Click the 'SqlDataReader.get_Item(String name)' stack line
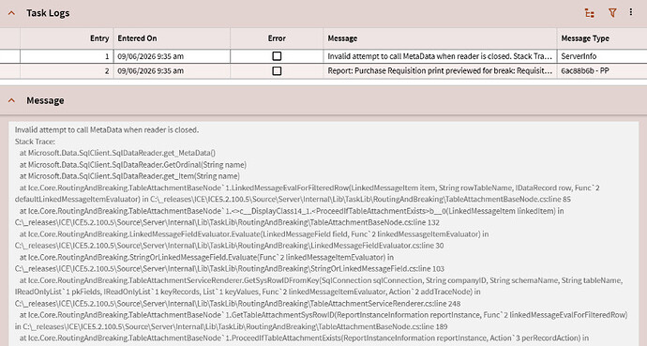The height and width of the screenshot is (346, 647). point(129,176)
